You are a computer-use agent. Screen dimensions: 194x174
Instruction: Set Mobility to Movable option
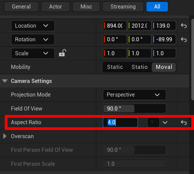click(164, 67)
